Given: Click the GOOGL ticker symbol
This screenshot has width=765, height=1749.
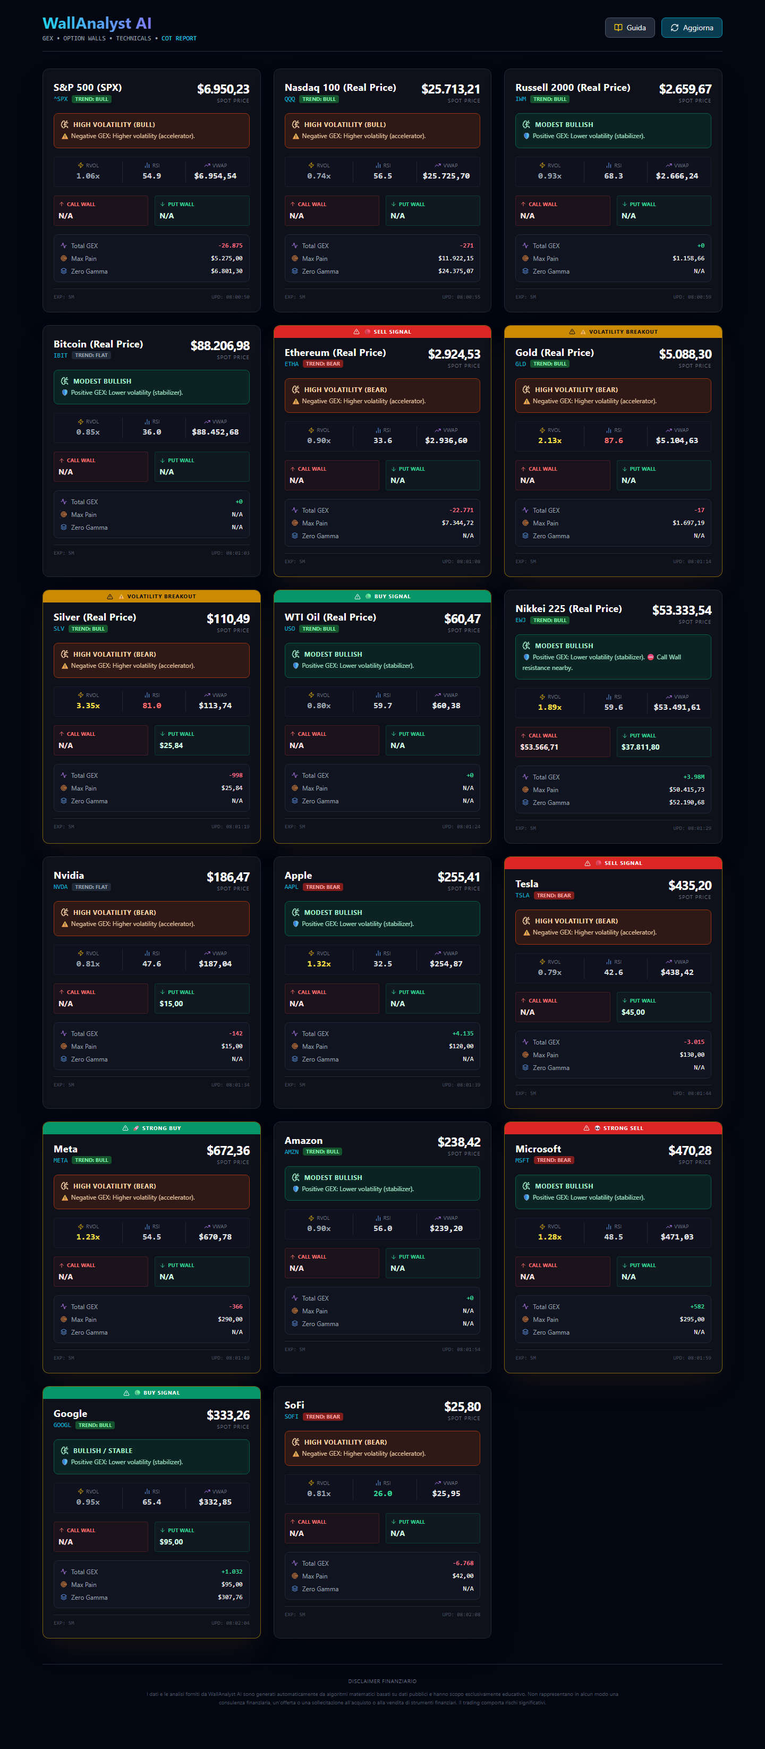Looking at the screenshot, I should (62, 1425).
